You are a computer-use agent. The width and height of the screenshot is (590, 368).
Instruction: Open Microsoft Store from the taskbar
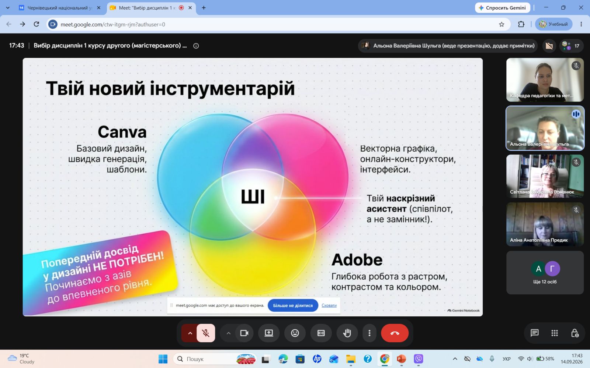pyautogui.click(x=300, y=359)
